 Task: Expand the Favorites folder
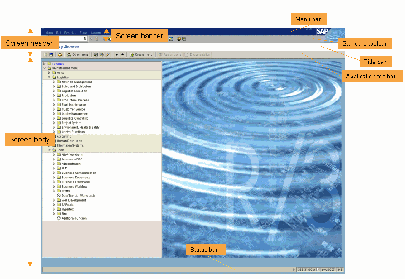(44, 64)
